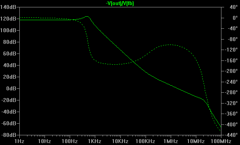Image resolution: width=240 pixels, height=145 pixels.
Task: Click the 100dB left axis label
Action: tap(8, 30)
